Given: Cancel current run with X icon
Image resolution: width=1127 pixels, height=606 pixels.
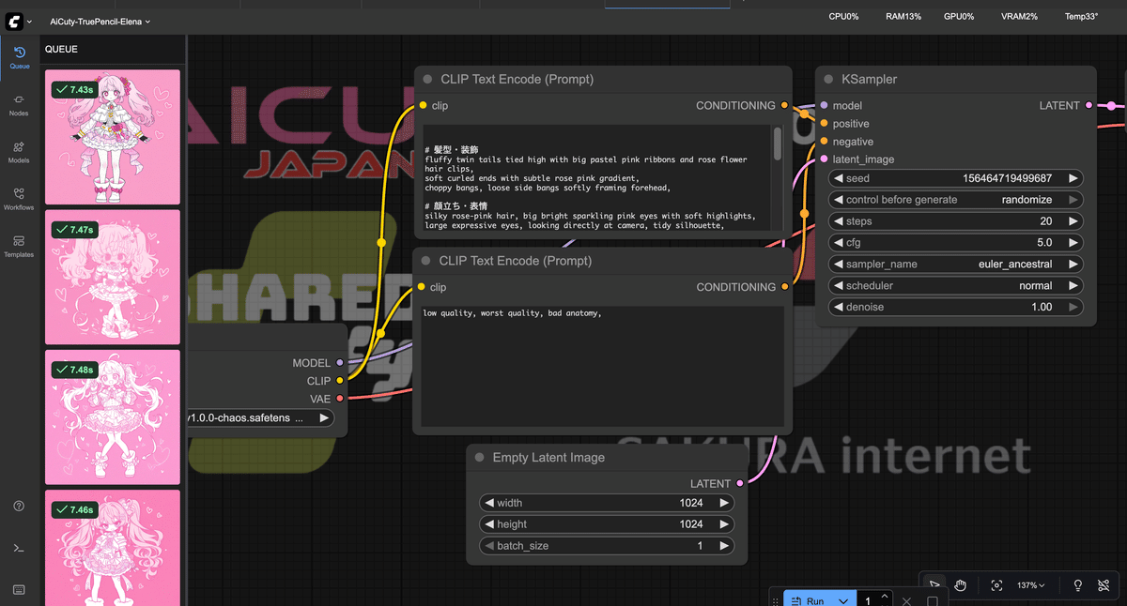Looking at the screenshot, I should pyautogui.click(x=906, y=600).
